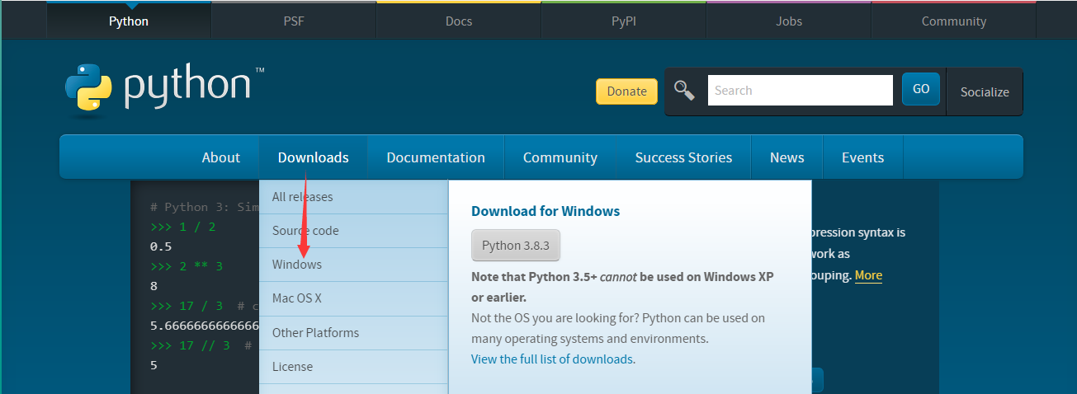Click the GO search button

tap(921, 89)
